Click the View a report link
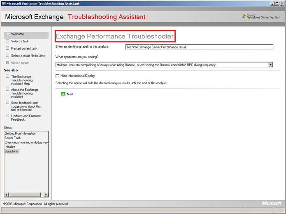Image resolution: width=286 pixels, height=214 pixels. point(20,63)
